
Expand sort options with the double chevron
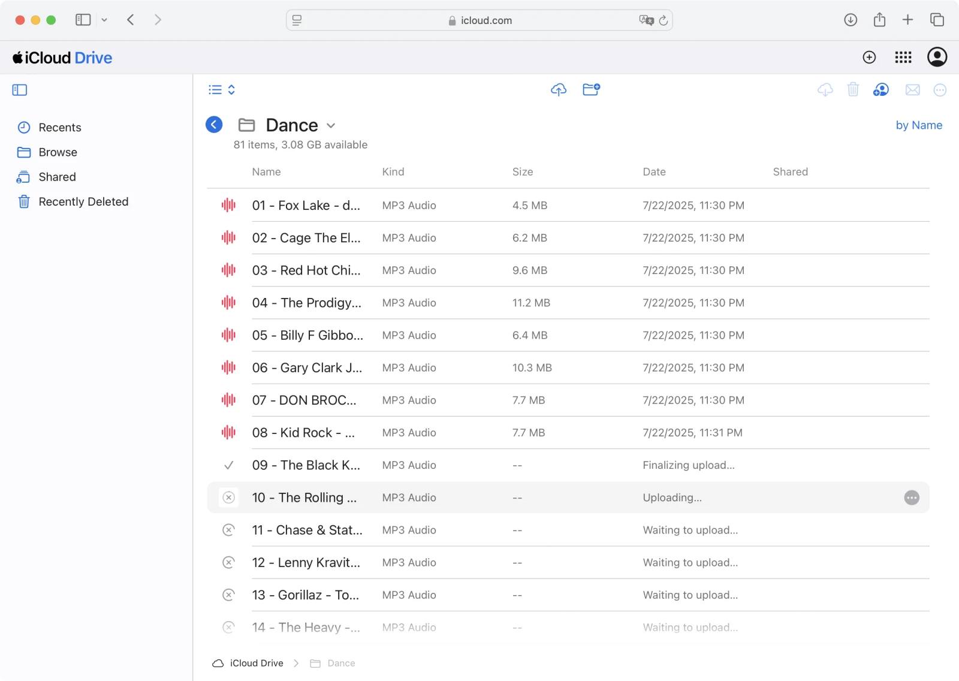231,89
